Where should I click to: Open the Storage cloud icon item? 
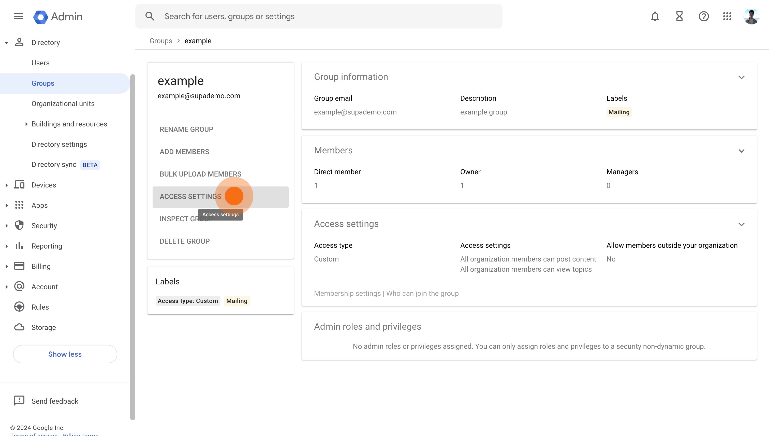click(19, 327)
